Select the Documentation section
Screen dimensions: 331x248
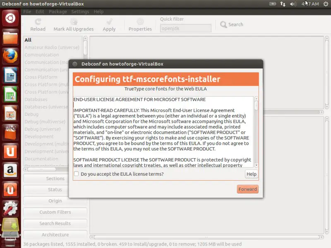[x=41, y=159]
